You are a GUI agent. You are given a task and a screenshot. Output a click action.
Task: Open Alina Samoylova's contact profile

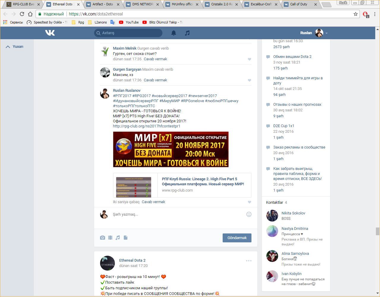(295, 254)
